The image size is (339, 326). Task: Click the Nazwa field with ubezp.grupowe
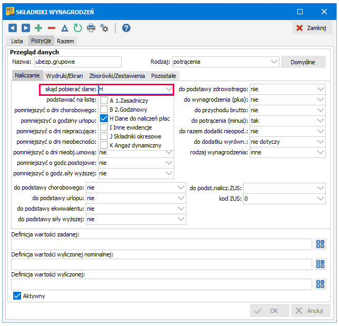[x=78, y=62]
